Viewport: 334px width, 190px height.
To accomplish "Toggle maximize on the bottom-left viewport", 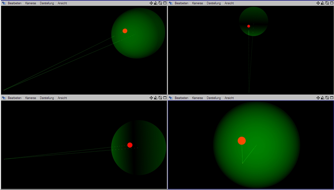I will tap(165, 98).
